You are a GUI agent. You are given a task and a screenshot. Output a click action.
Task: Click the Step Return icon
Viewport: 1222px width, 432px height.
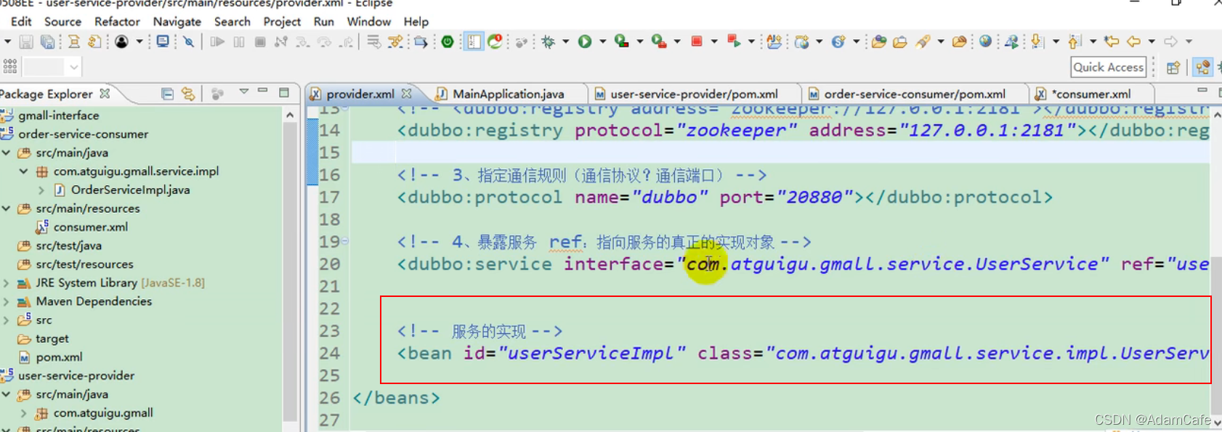(x=347, y=42)
